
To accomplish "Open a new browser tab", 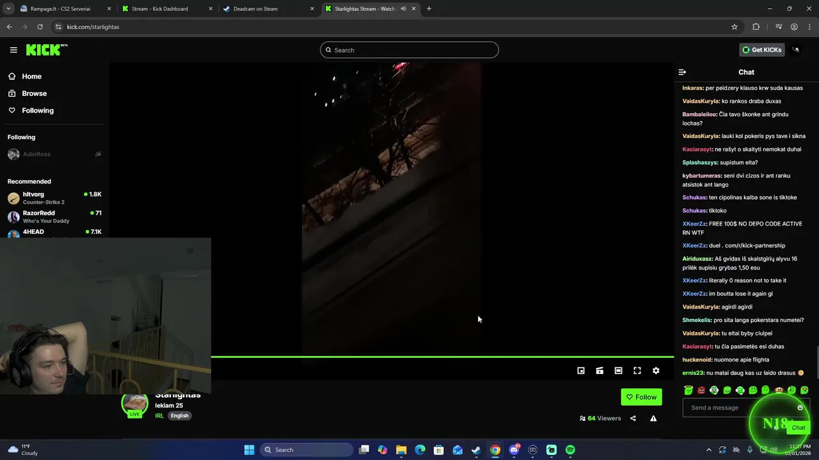I will click(x=429, y=9).
